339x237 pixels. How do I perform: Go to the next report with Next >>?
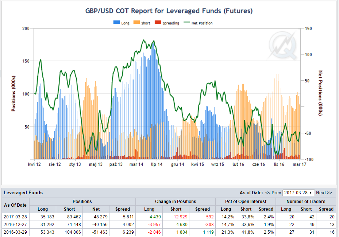pyautogui.click(x=324, y=192)
